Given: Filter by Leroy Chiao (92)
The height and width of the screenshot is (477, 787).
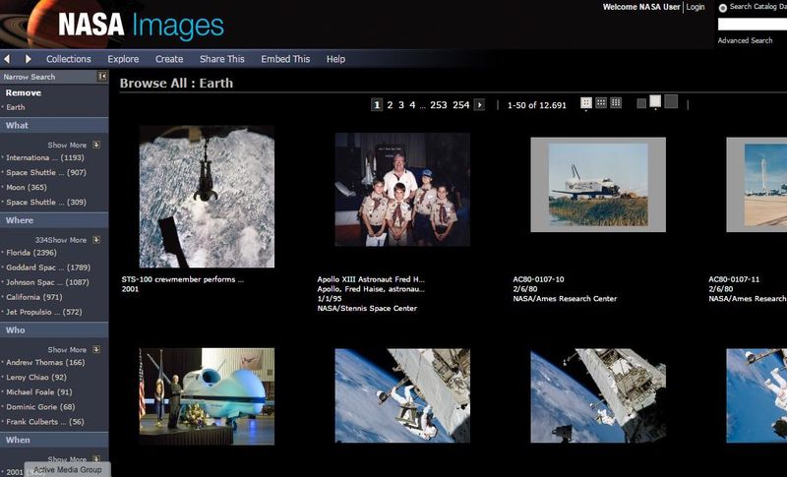Looking at the screenshot, I should click(x=36, y=378).
